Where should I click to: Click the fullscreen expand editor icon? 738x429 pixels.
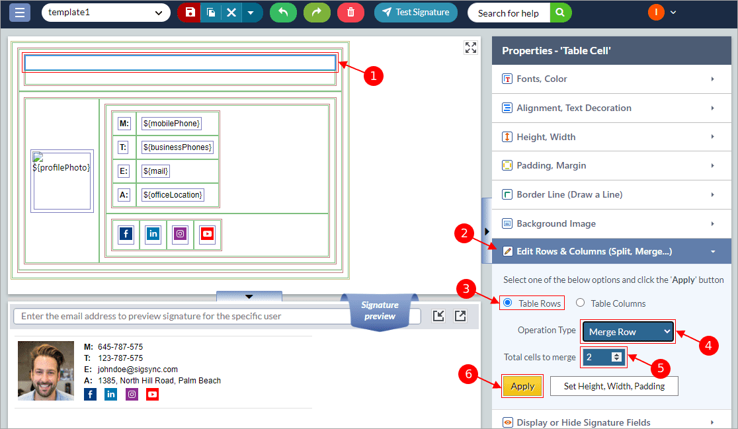coord(470,48)
